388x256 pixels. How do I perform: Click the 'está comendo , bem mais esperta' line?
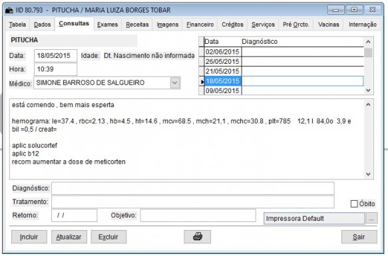coord(63,105)
